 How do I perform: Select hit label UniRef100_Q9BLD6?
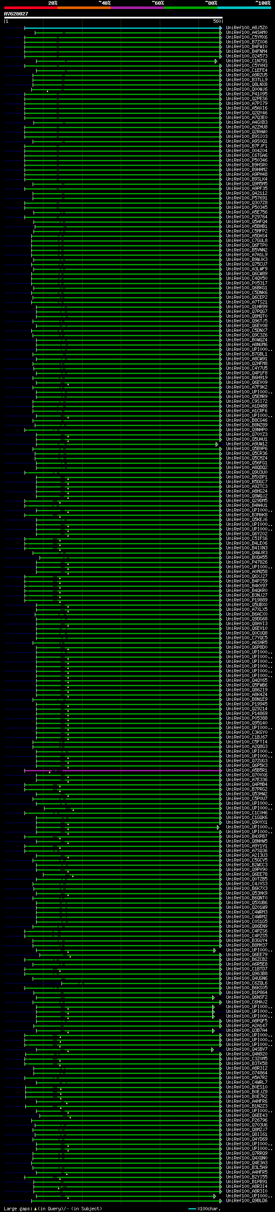[247, 1200]
